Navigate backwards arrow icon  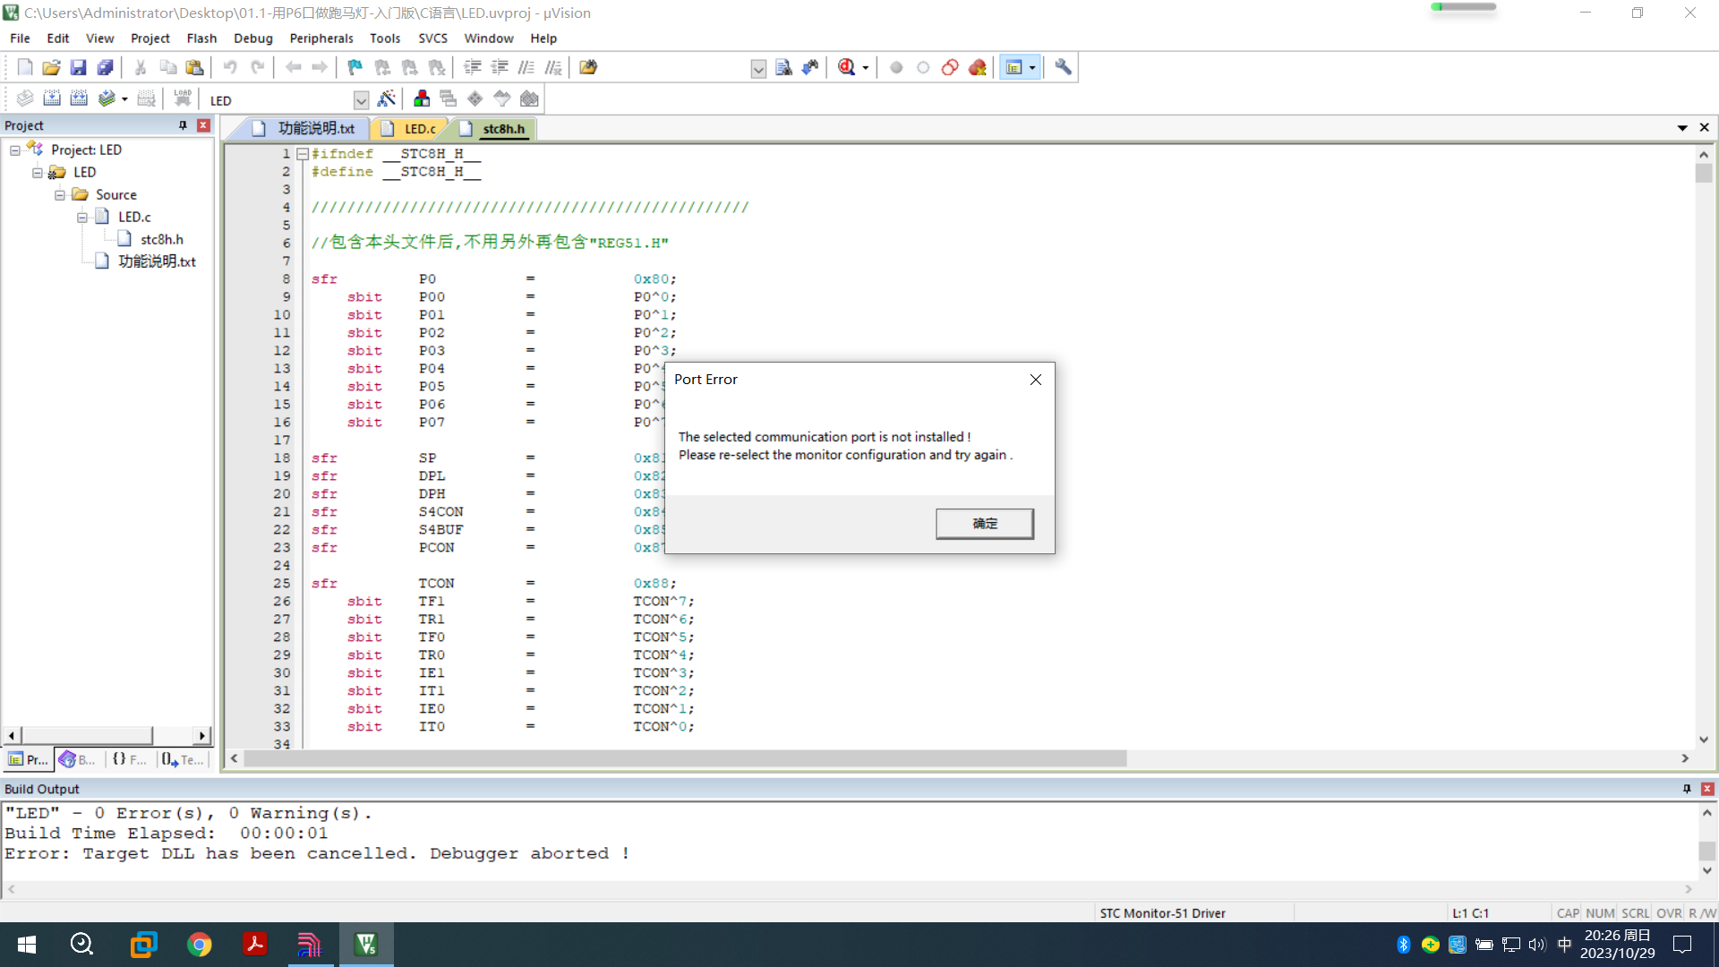293,67
